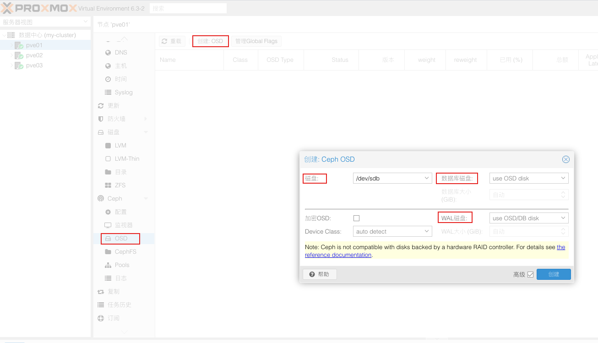Collapse the 数据中心 tree arrow
598x343 pixels.
pyautogui.click(x=4, y=35)
